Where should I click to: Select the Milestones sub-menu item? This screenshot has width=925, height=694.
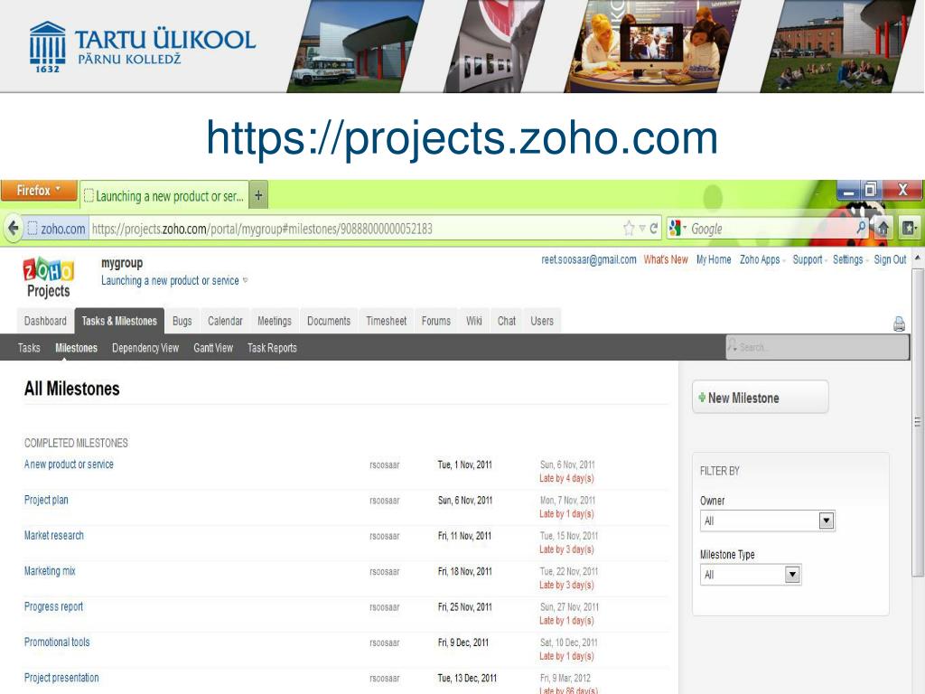76,348
